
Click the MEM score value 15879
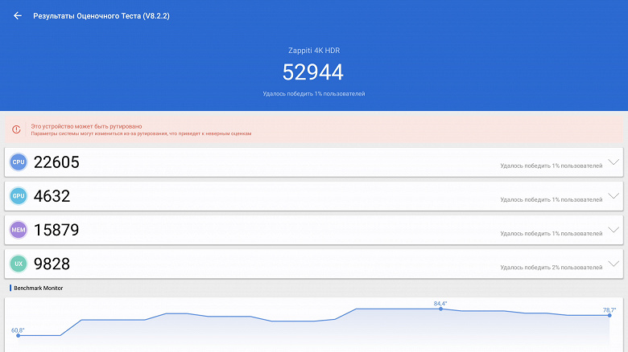tap(56, 230)
